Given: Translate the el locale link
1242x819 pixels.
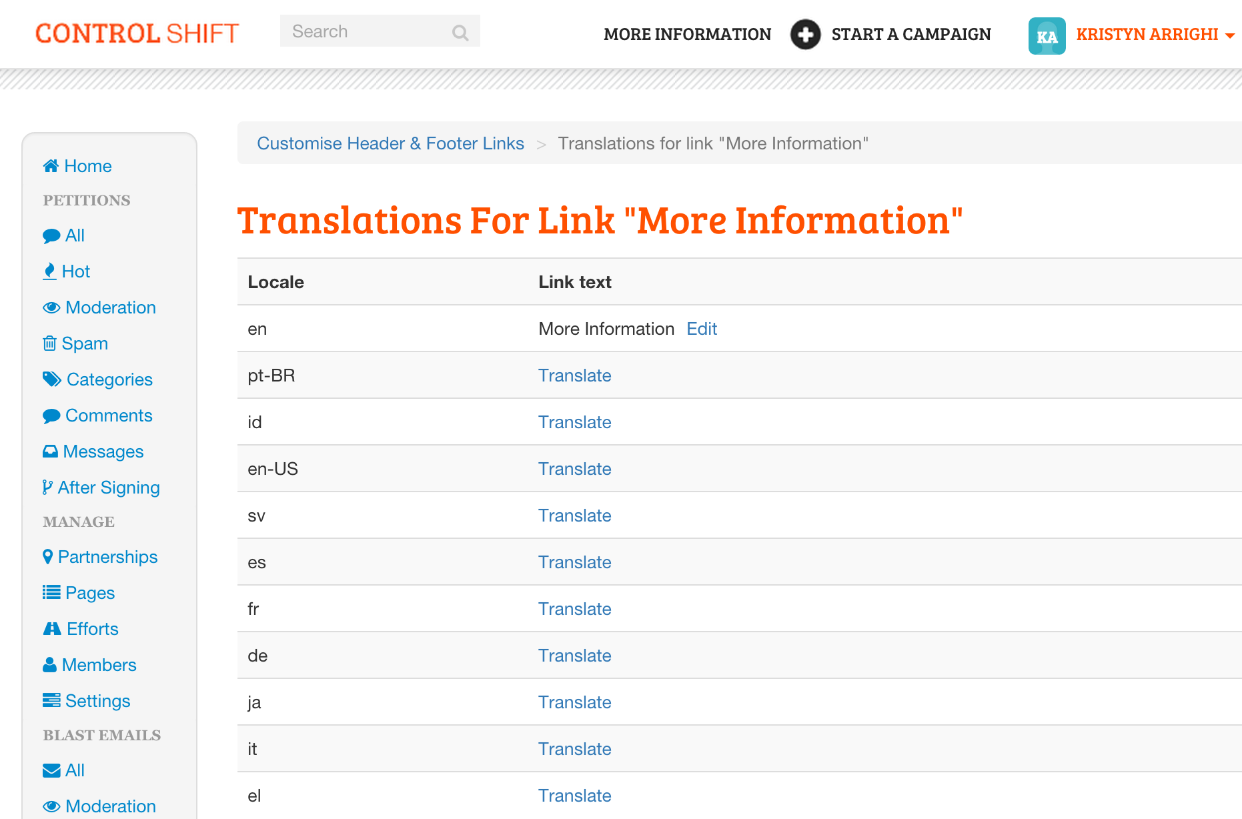Looking at the screenshot, I should tap(575, 796).
